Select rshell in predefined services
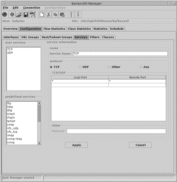Viewport: 177px width, 182px height. [22, 114]
